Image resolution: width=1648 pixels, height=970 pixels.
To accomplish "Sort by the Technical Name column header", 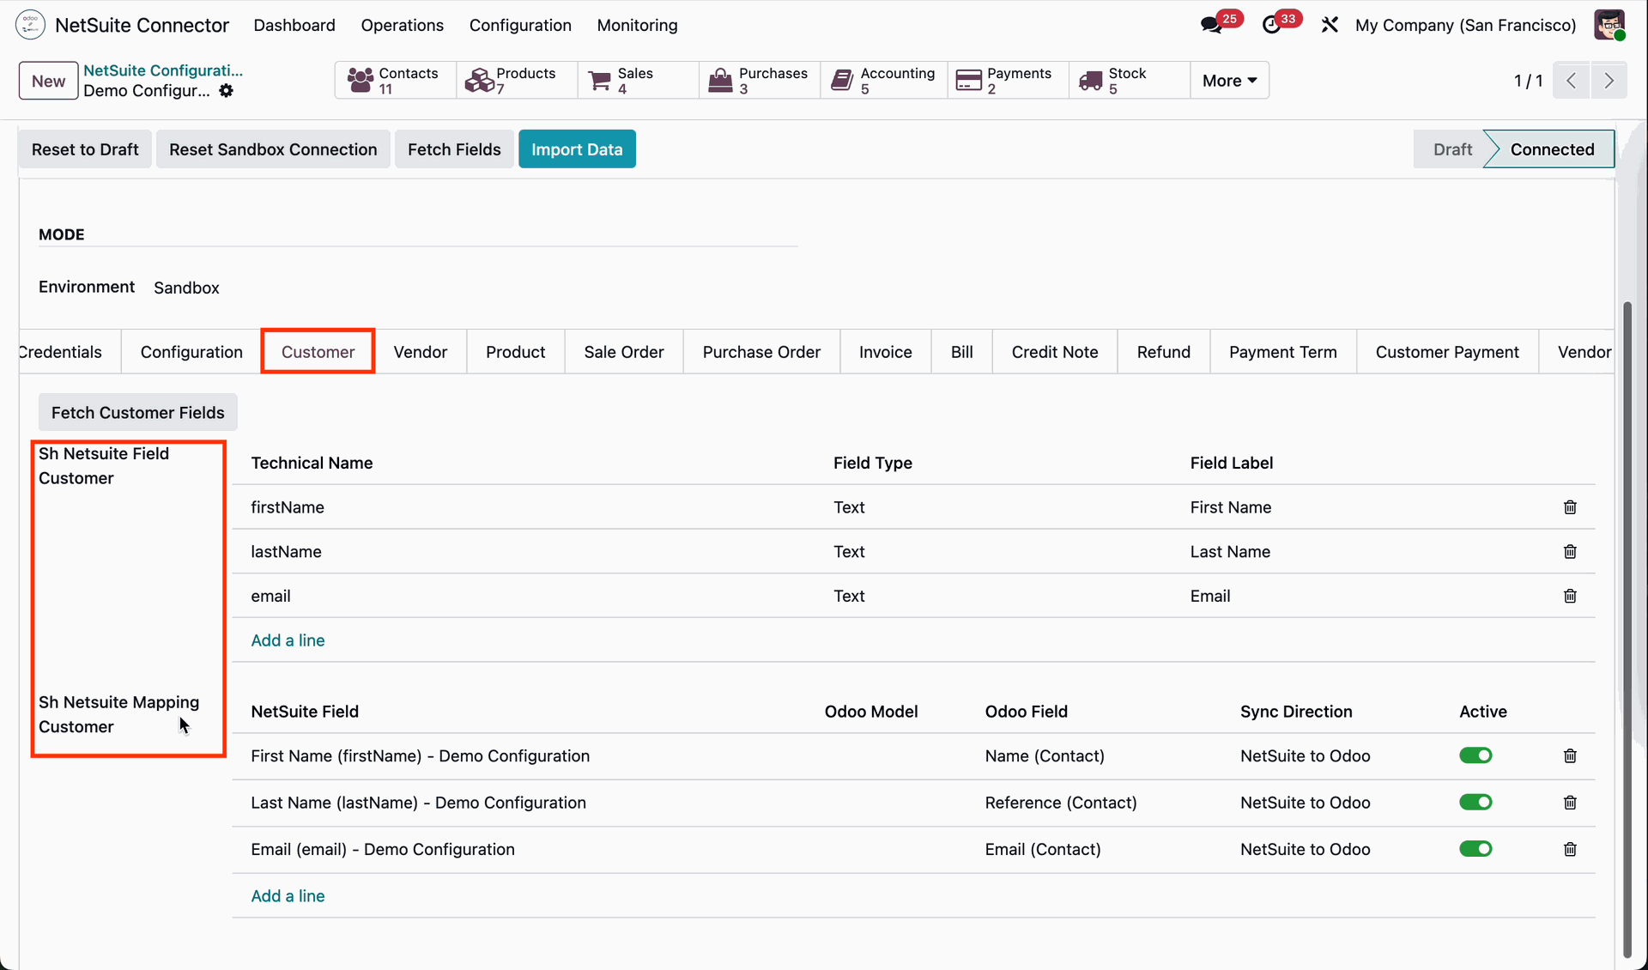I will (312, 463).
